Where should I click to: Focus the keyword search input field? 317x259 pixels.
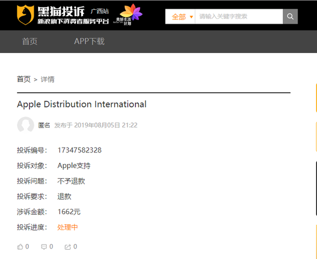239,16
